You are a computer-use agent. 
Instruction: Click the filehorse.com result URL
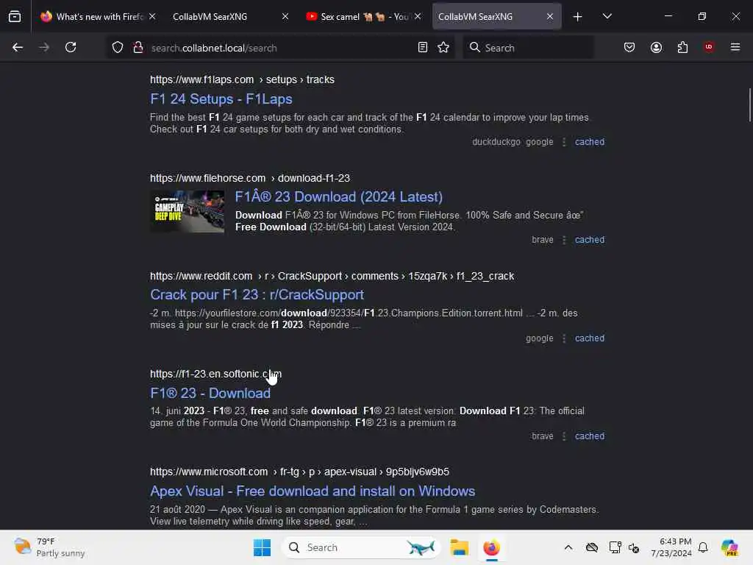click(x=250, y=178)
